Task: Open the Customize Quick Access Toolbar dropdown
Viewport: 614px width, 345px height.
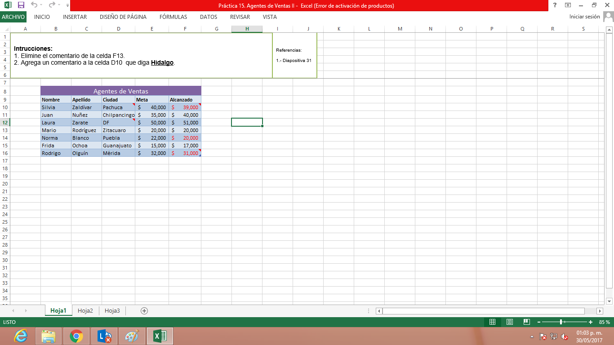Action: click(x=67, y=6)
